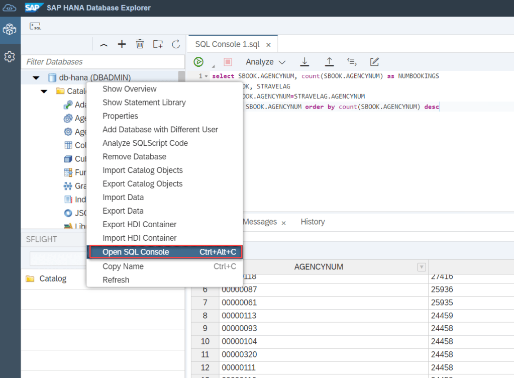
Task: Click the upload arrow icon in console toolbar
Action: coord(329,62)
